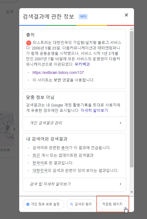Viewport: 147px width, 219px height.
Task: Click next arrow on background image carousel
Action: click(14, 129)
